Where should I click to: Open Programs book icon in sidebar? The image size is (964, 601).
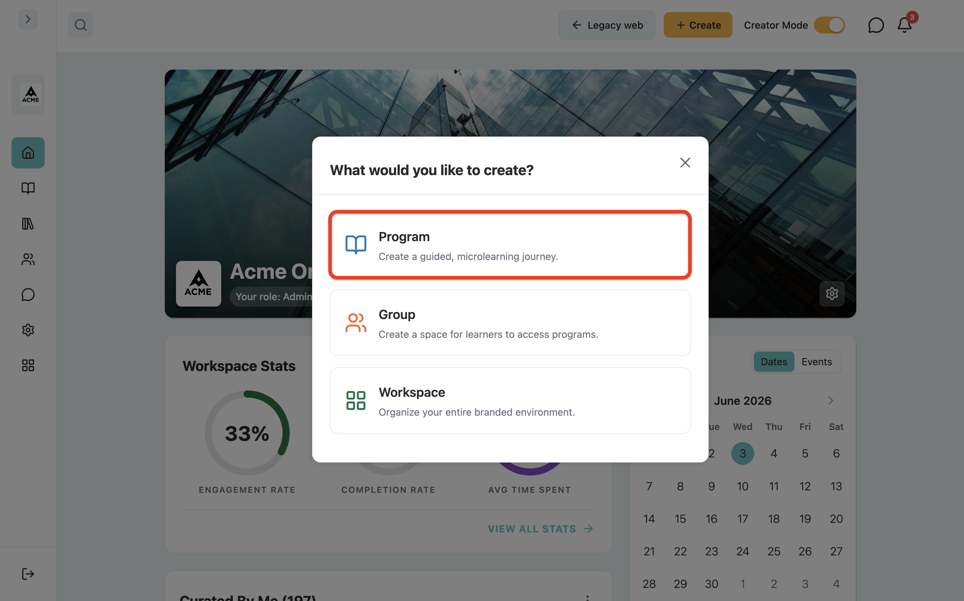coord(28,188)
